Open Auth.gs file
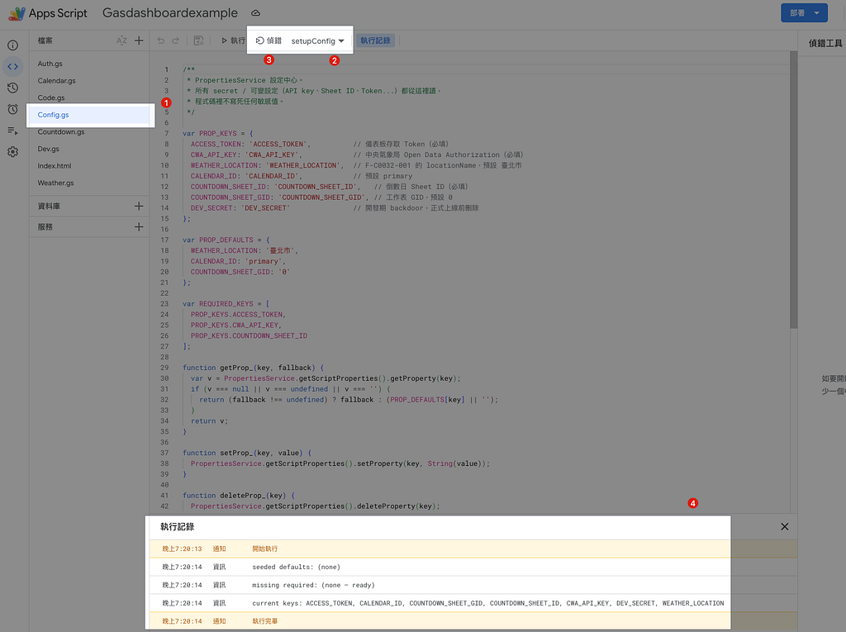846x632 pixels. tap(50, 64)
